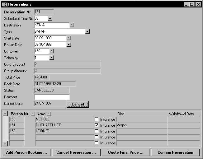Toggle Insurance checkbox for MEDDLE
Viewport: 203px width, 159px height.
click(97, 119)
